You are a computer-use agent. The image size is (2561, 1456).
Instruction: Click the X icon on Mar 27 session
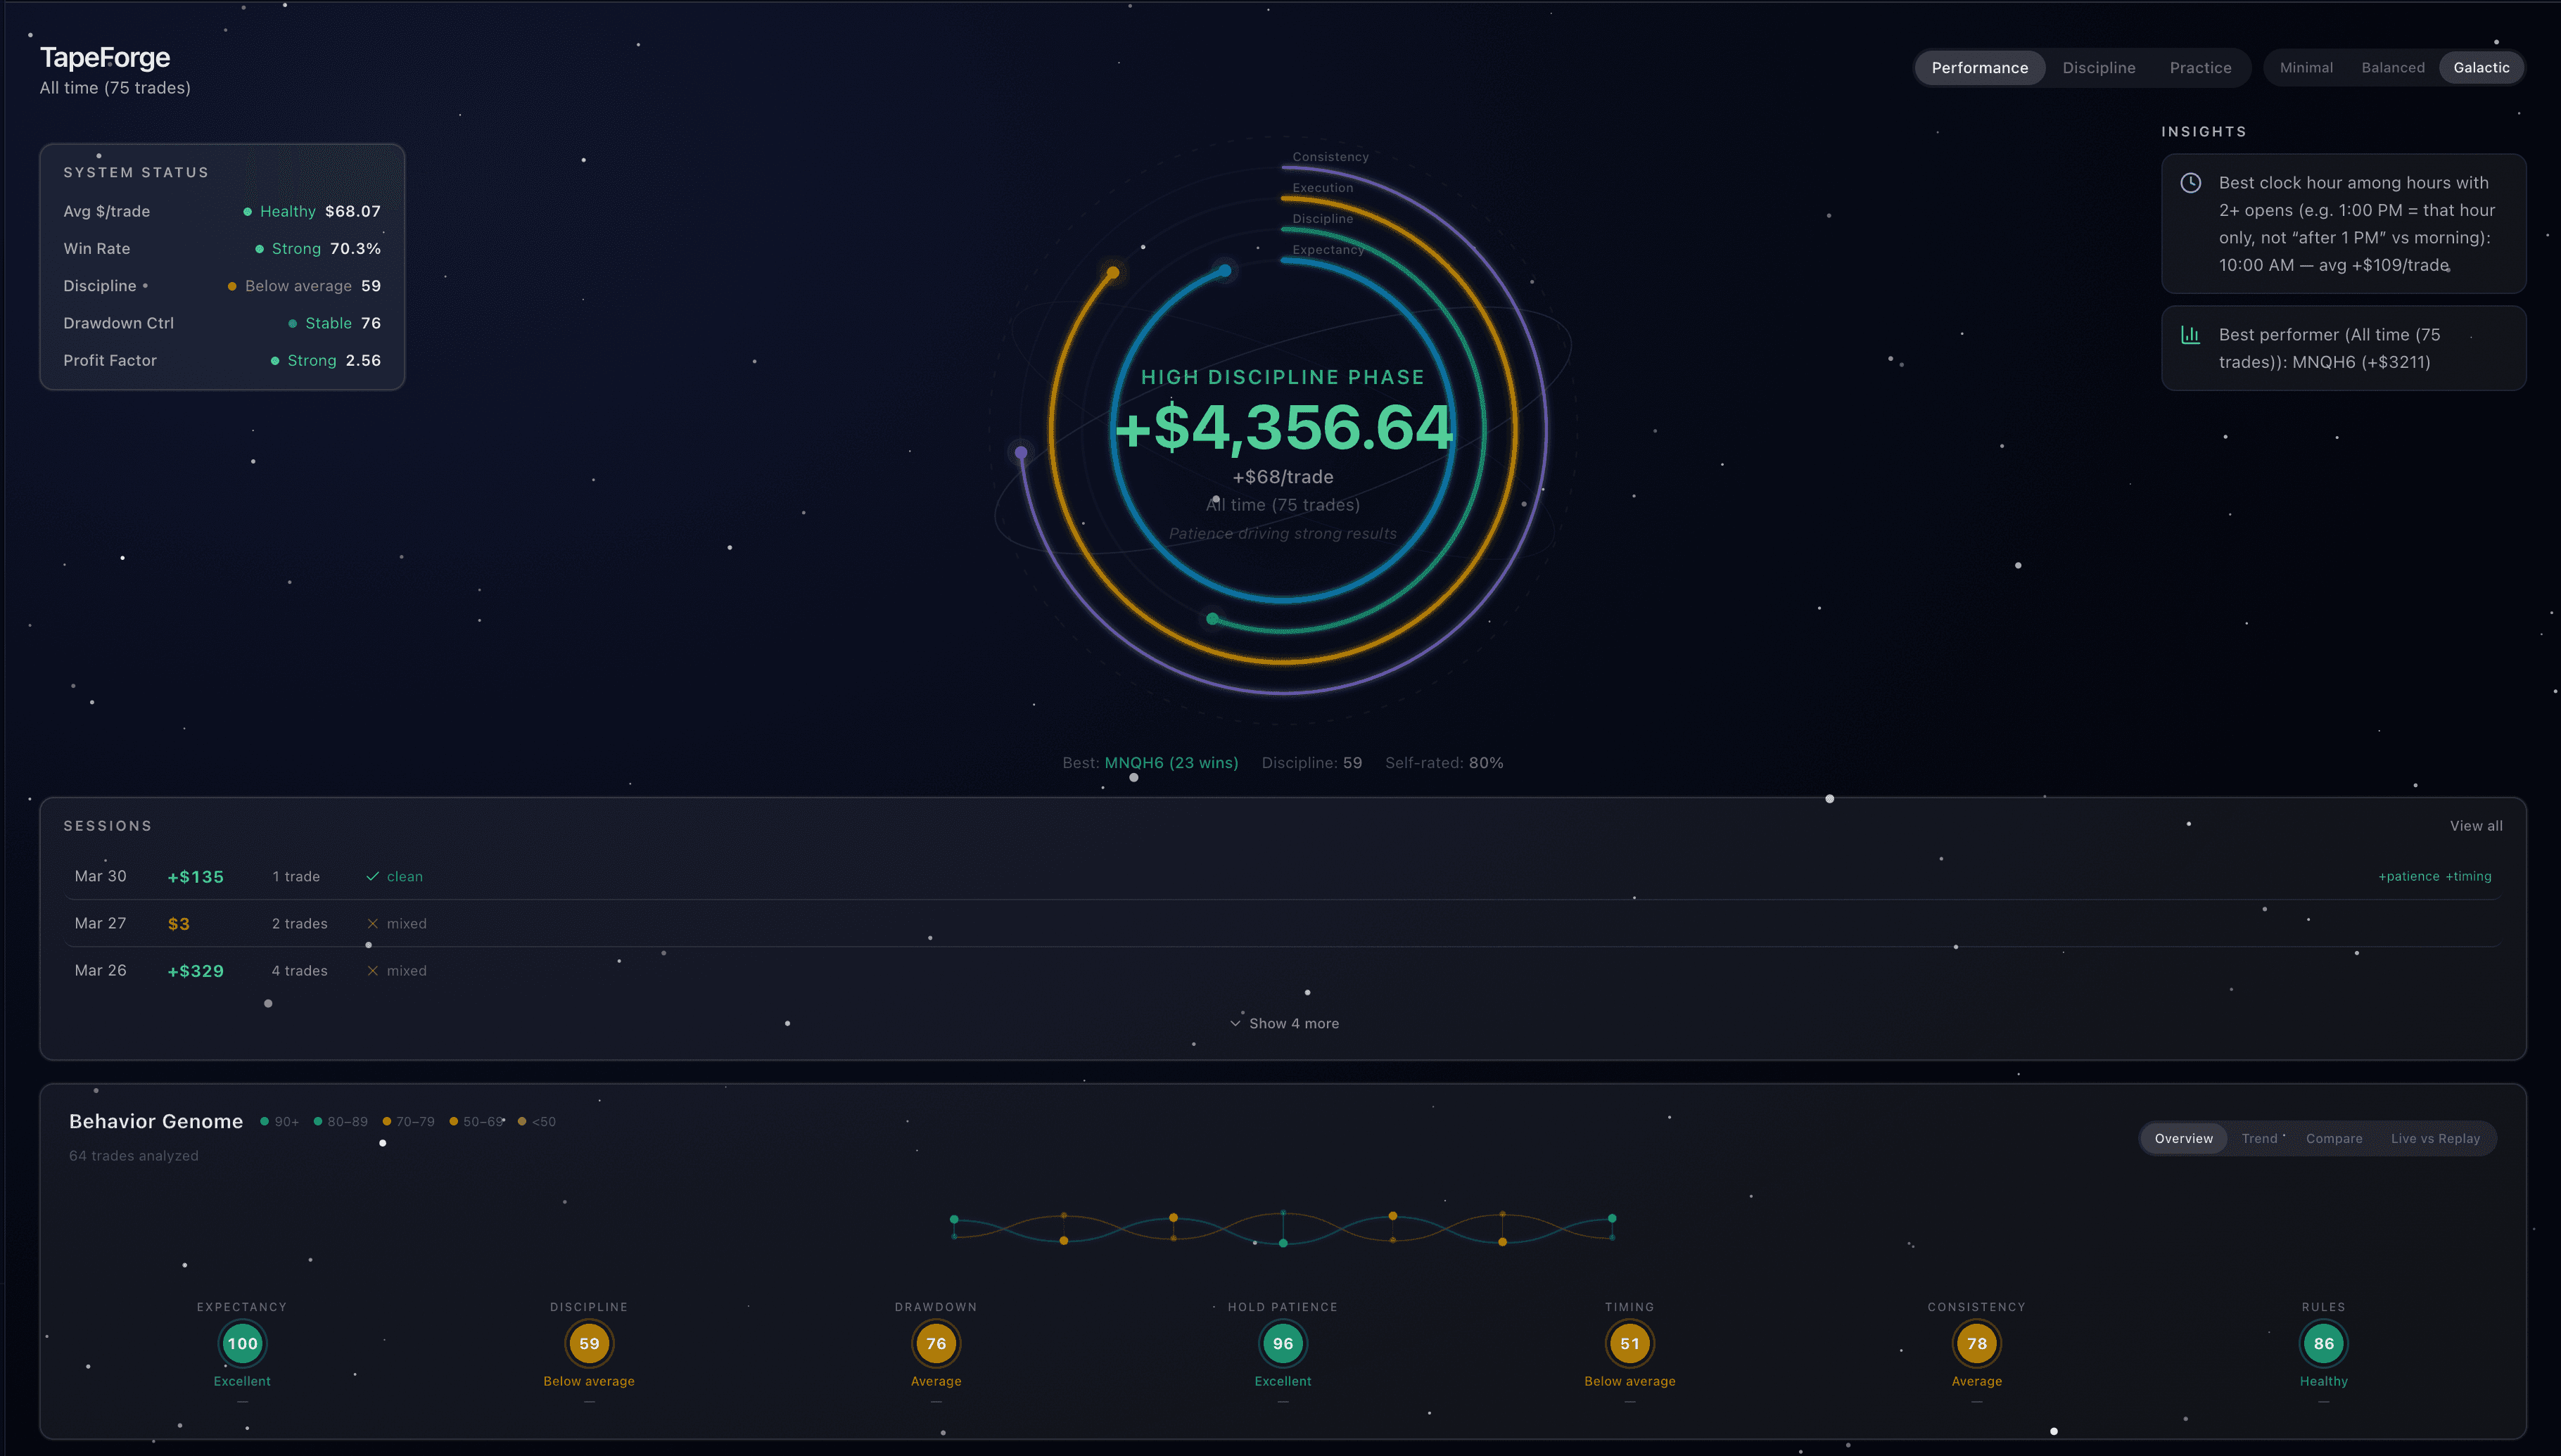pyautogui.click(x=372, y=923)
